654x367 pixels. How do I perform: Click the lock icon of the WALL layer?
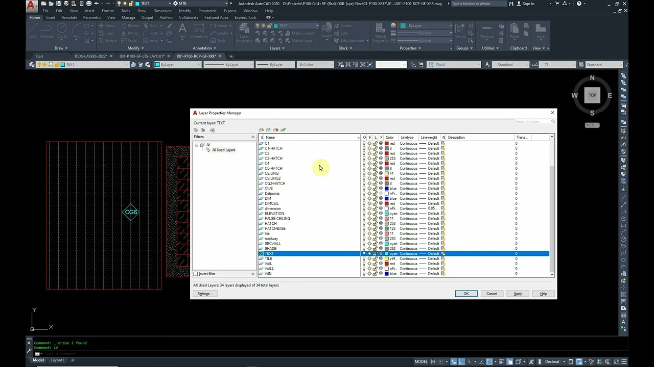(375, 269)
